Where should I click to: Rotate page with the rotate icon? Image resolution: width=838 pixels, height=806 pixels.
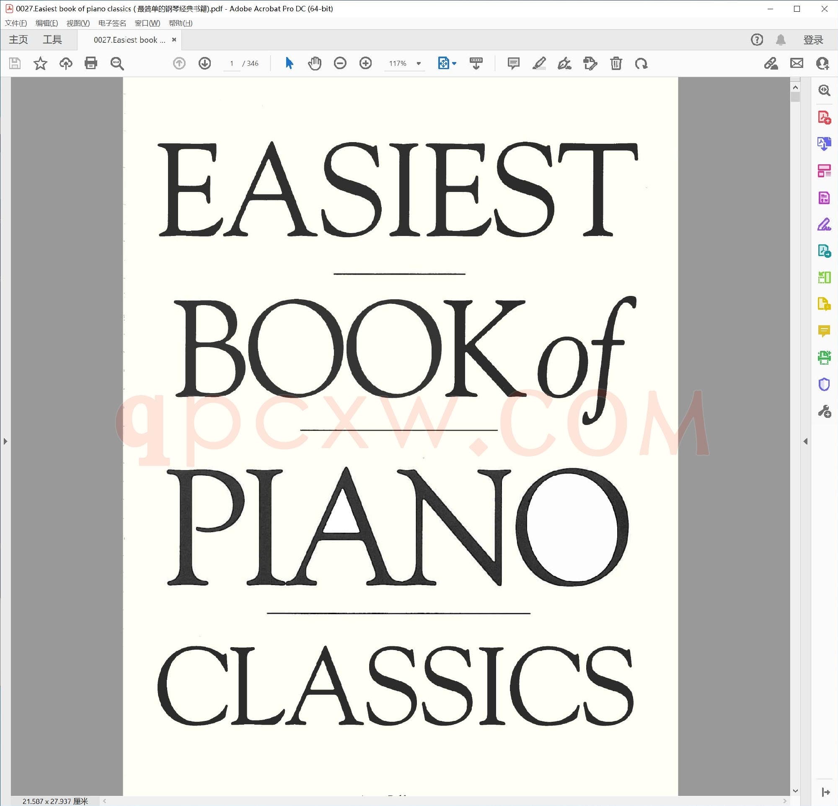[x=641, y=63]
